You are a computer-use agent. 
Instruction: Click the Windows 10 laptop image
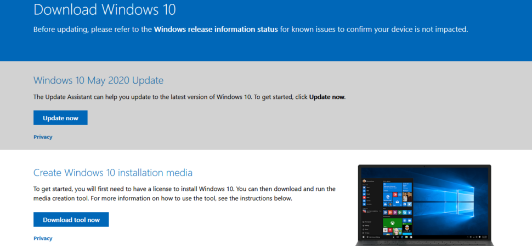click(425, 205)
